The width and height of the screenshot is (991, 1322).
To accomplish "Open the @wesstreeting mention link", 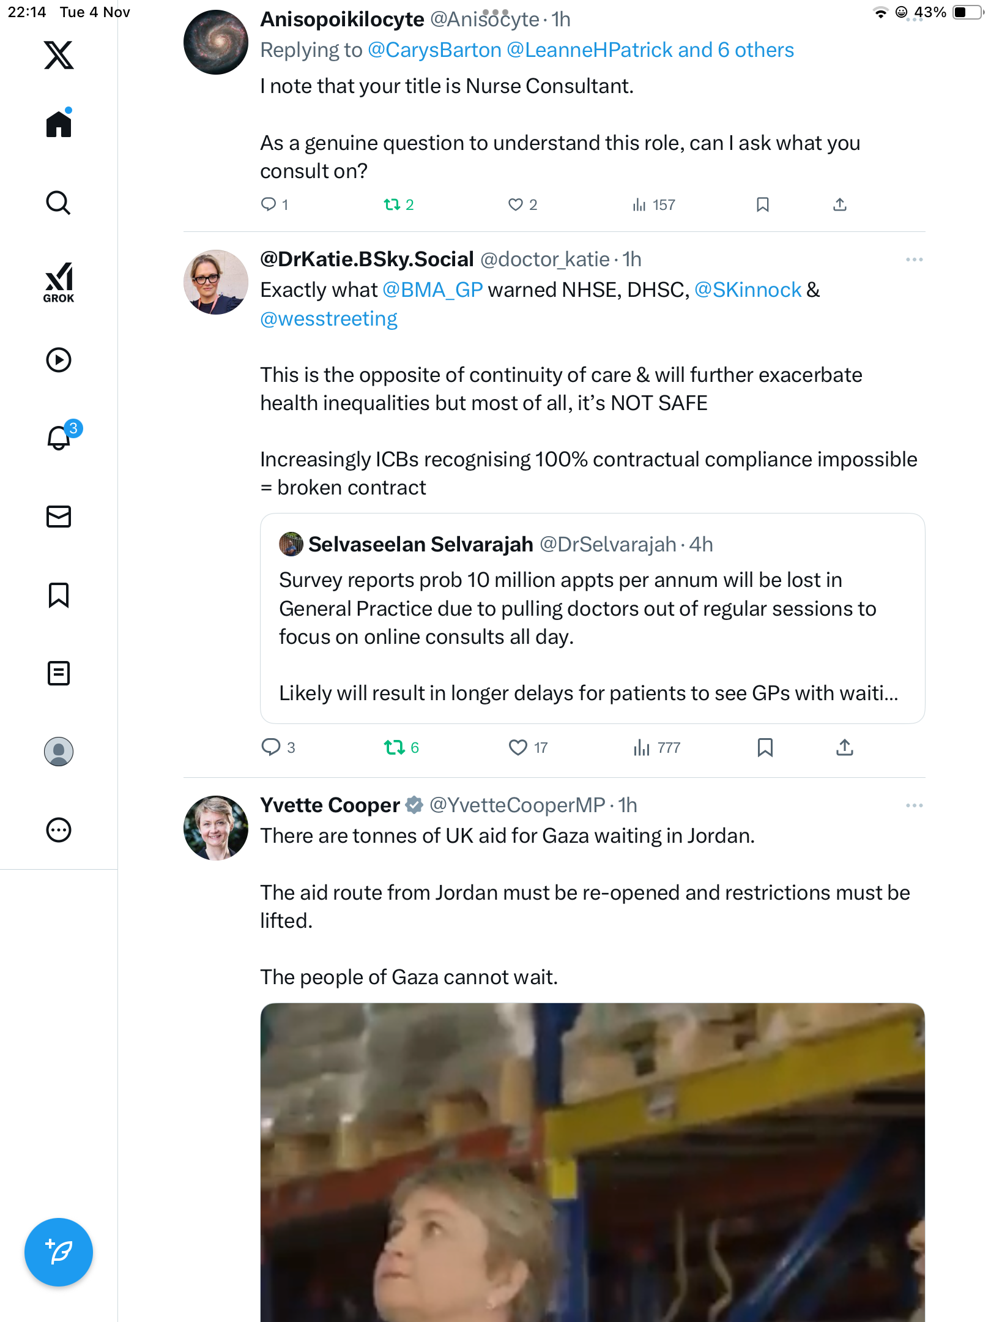I will (328, 319).
